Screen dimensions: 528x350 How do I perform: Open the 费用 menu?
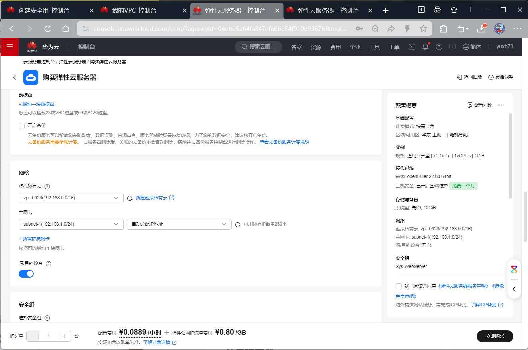335,47
